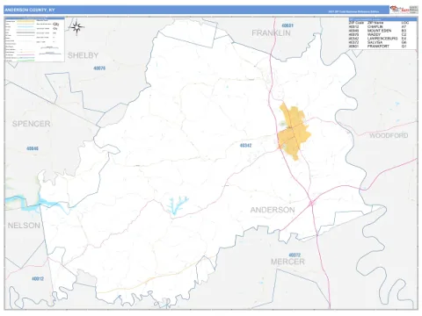
Task: Click the ANDERSON COUNTY, KY title
Action: click(30, 10)
